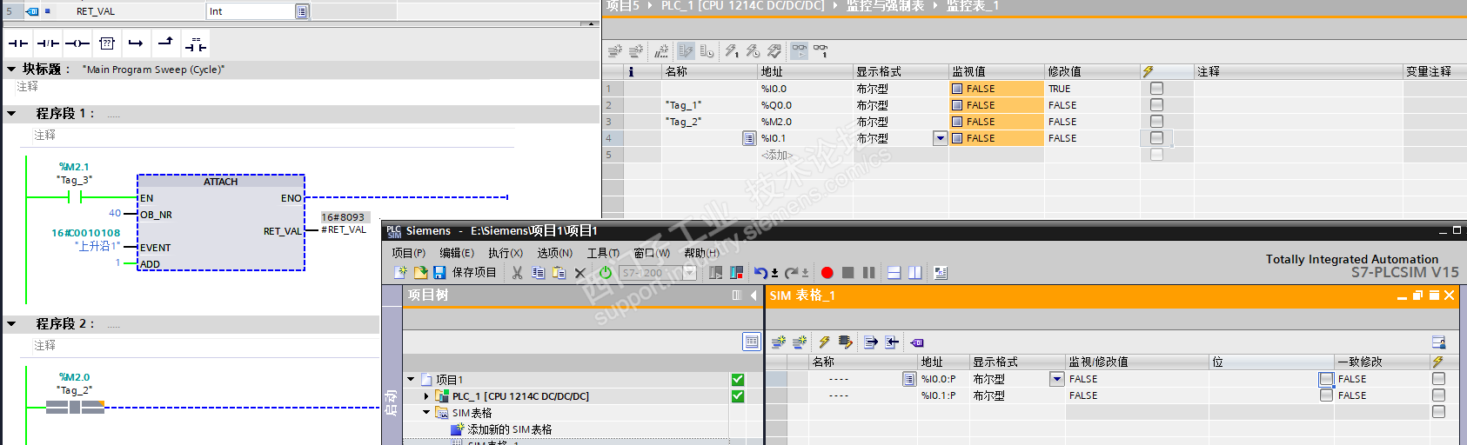Click the delete X icon in PLCSIM toolbar

[x=580, y=273]
